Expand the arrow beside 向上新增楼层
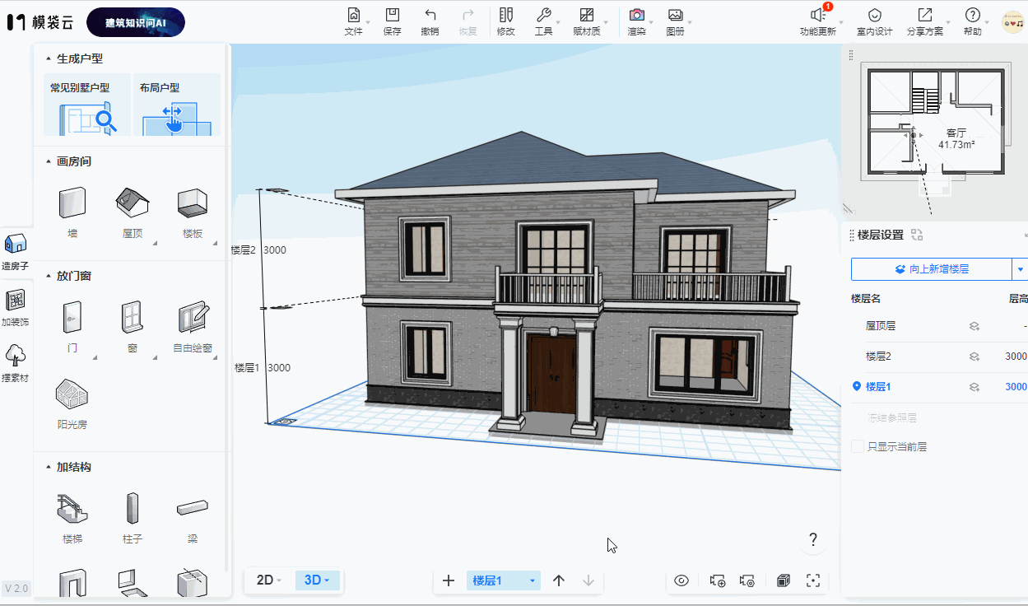The height and width of the screenshot is (606, 1028). [x=1021, y=269]
